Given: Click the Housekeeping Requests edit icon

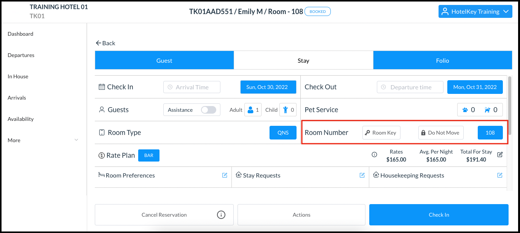Looking at the screenshot, I should coord(500,175).
